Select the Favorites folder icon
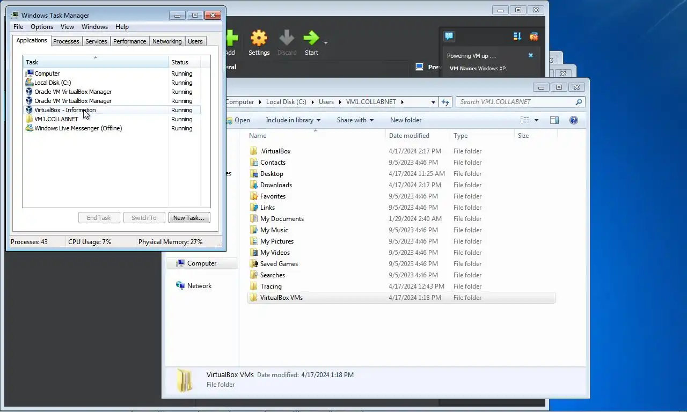Viewport: 687px width, 412px height. coord(254,196)
